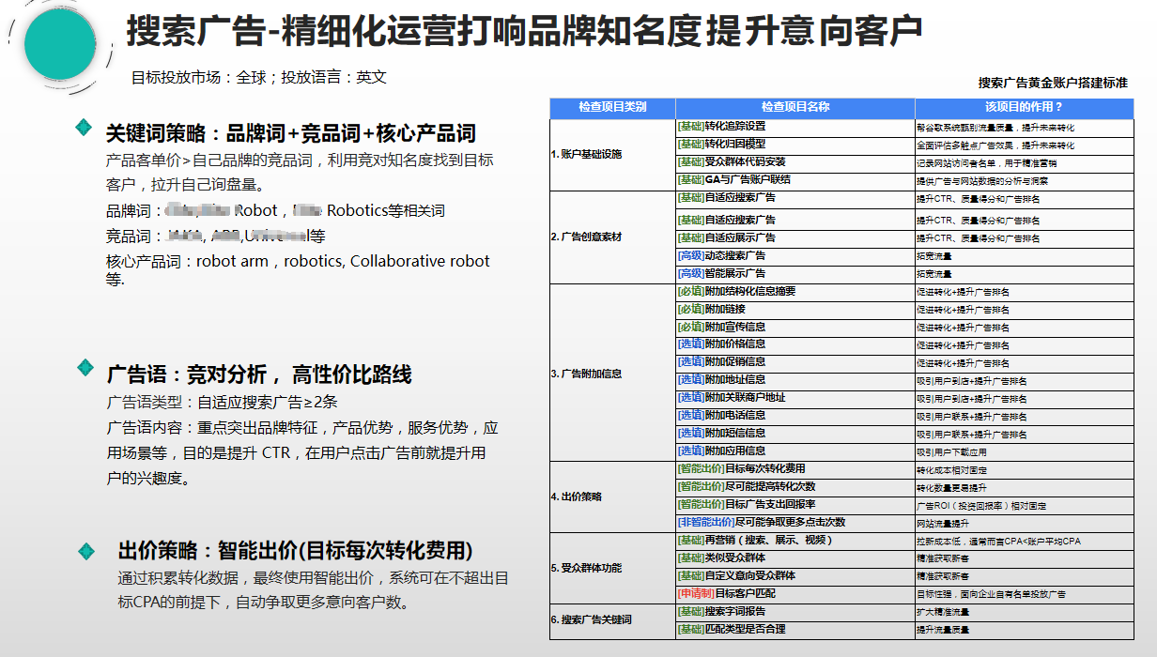
Task: Select category cell 6. 搜索广告关键词
Action: (x=612, y=620)
